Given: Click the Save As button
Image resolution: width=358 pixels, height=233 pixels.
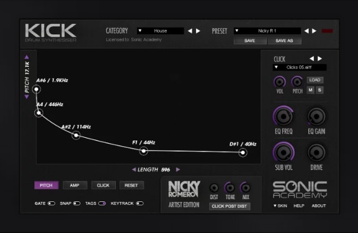Looking at the screenshot, I should pos(284,40).
